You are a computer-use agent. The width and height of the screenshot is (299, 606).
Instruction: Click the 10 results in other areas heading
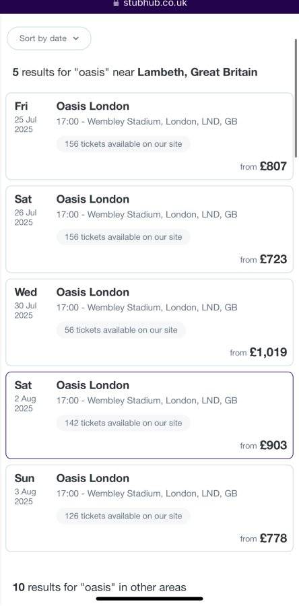tap(100, 587)
